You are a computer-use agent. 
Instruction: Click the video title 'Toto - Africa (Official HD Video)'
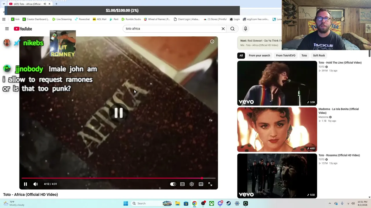tap(30, 195)
